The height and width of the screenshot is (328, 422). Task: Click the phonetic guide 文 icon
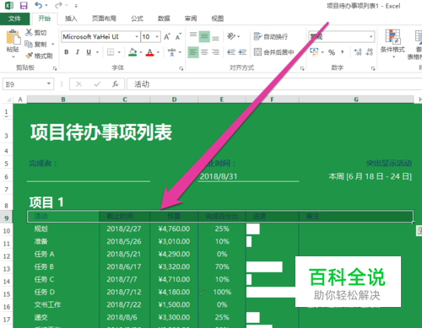[x=171, y=52]
